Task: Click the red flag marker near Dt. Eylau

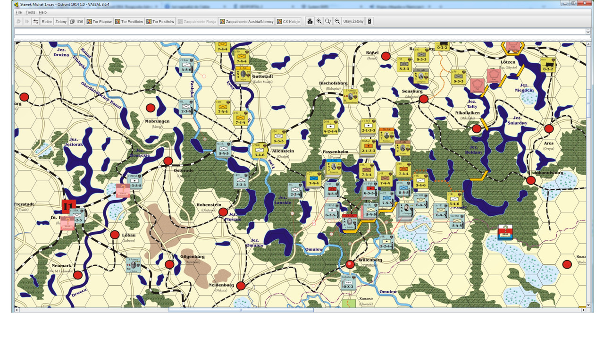Action: pos(68,206)
